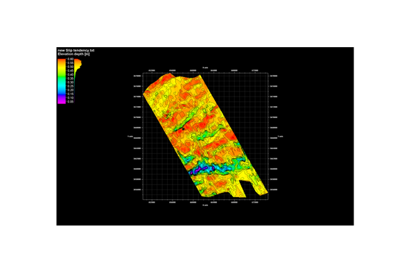Click the bottom X axis title
The height and width of the screenshot is (272, 411).
[205, 205]
